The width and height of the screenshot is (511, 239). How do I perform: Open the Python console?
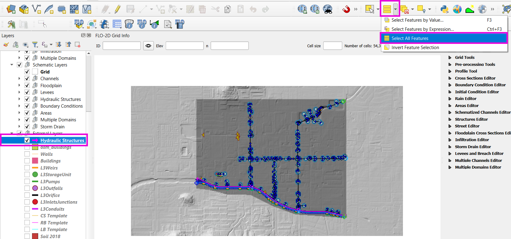click(444, 9)
